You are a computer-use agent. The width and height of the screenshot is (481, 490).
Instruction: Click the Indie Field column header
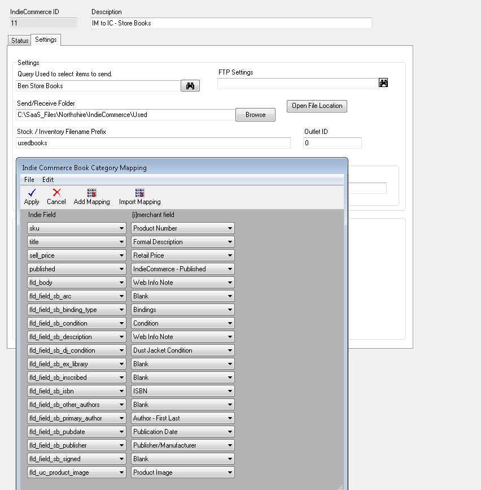[x=42, y=215]
